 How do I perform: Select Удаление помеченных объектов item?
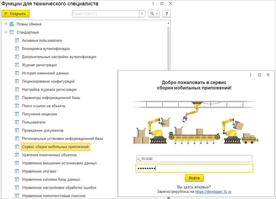pos(44,155)
